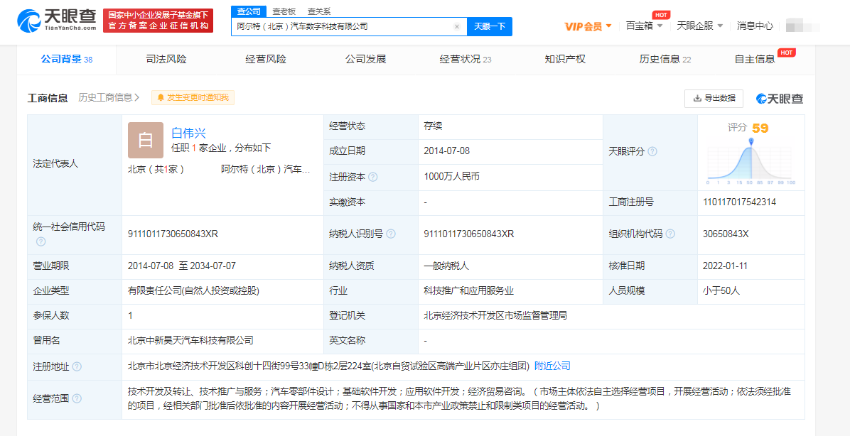
Task: Click the 成立日期 value 2014-07-08
Action: [x=447, y=151]
